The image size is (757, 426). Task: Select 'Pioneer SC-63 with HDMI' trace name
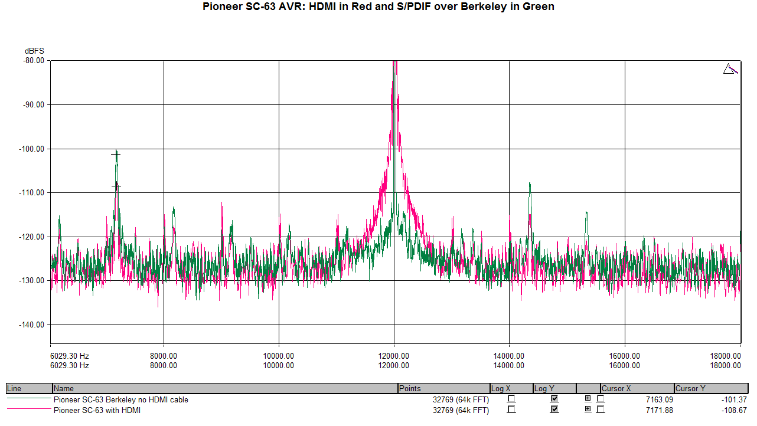(97, 410)
